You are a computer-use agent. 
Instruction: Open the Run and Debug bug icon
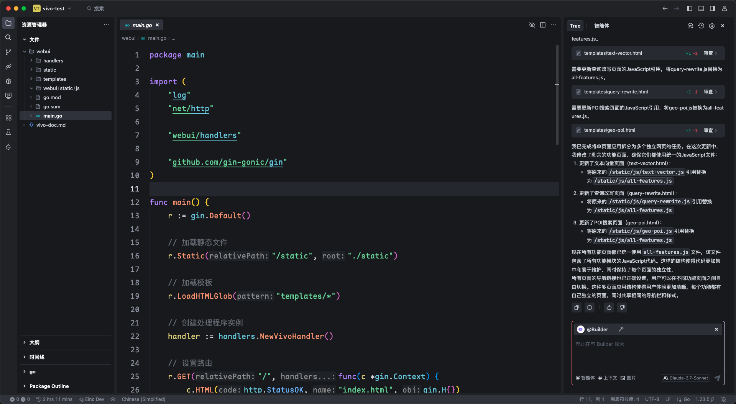click(x=8, y=81)
